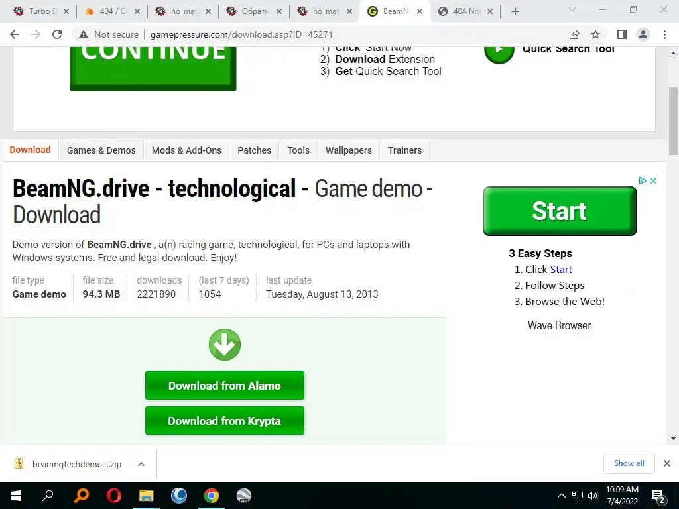This screenshot has width=679, height=509.
Task: Share this page via share icon
Action: (574, 34)
